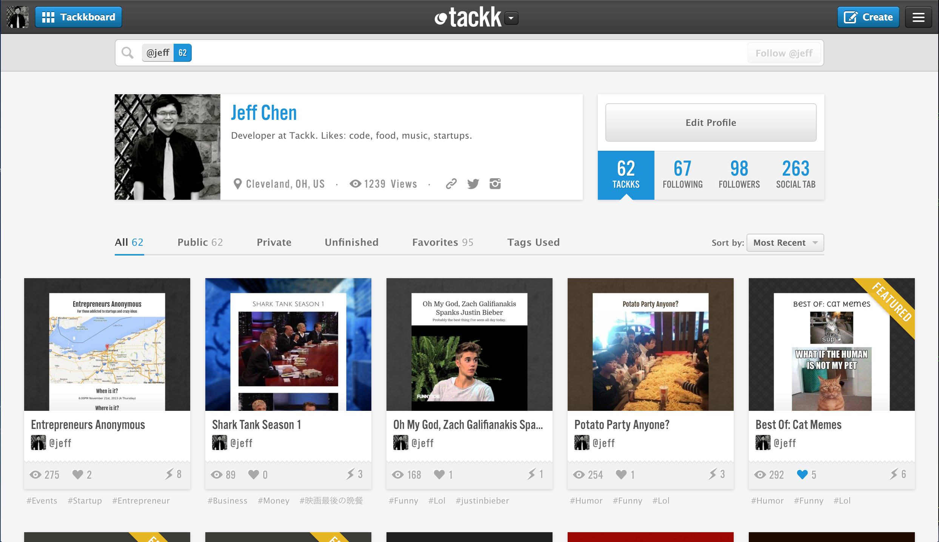Image resolution: width=939 pixels, height=542 pixels.
Task: Open the Zach Galifianakis Spanks Bieber thumbnail
Action: 469,344
